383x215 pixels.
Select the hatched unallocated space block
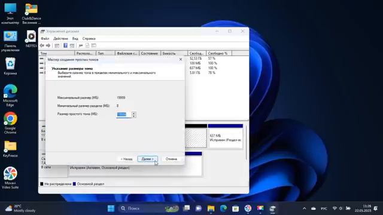(196, 136)
